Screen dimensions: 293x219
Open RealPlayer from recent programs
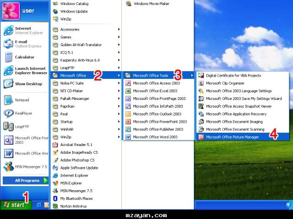pos(25,113)
